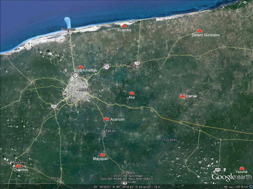Click highway 281 road shield

54,106
